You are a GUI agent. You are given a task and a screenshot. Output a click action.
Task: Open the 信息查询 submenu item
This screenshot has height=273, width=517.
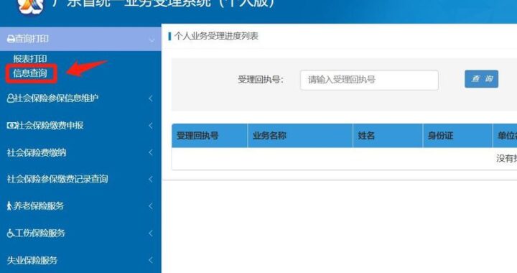pyautogui.click(x=30, y=73)
